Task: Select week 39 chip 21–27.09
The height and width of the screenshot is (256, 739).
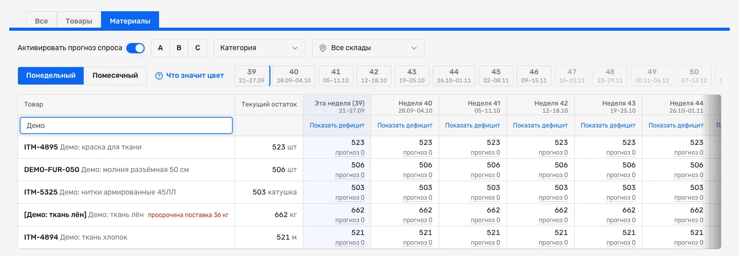Action: [x=251, y=76]
